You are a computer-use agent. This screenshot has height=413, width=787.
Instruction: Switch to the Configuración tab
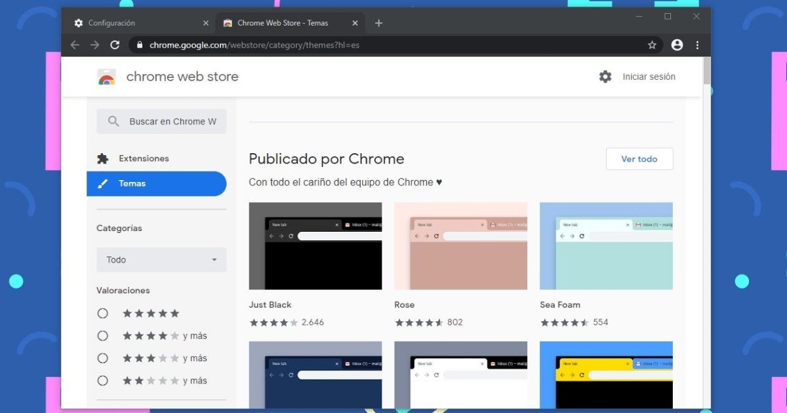pyautogui.click(x=138, y=23)
